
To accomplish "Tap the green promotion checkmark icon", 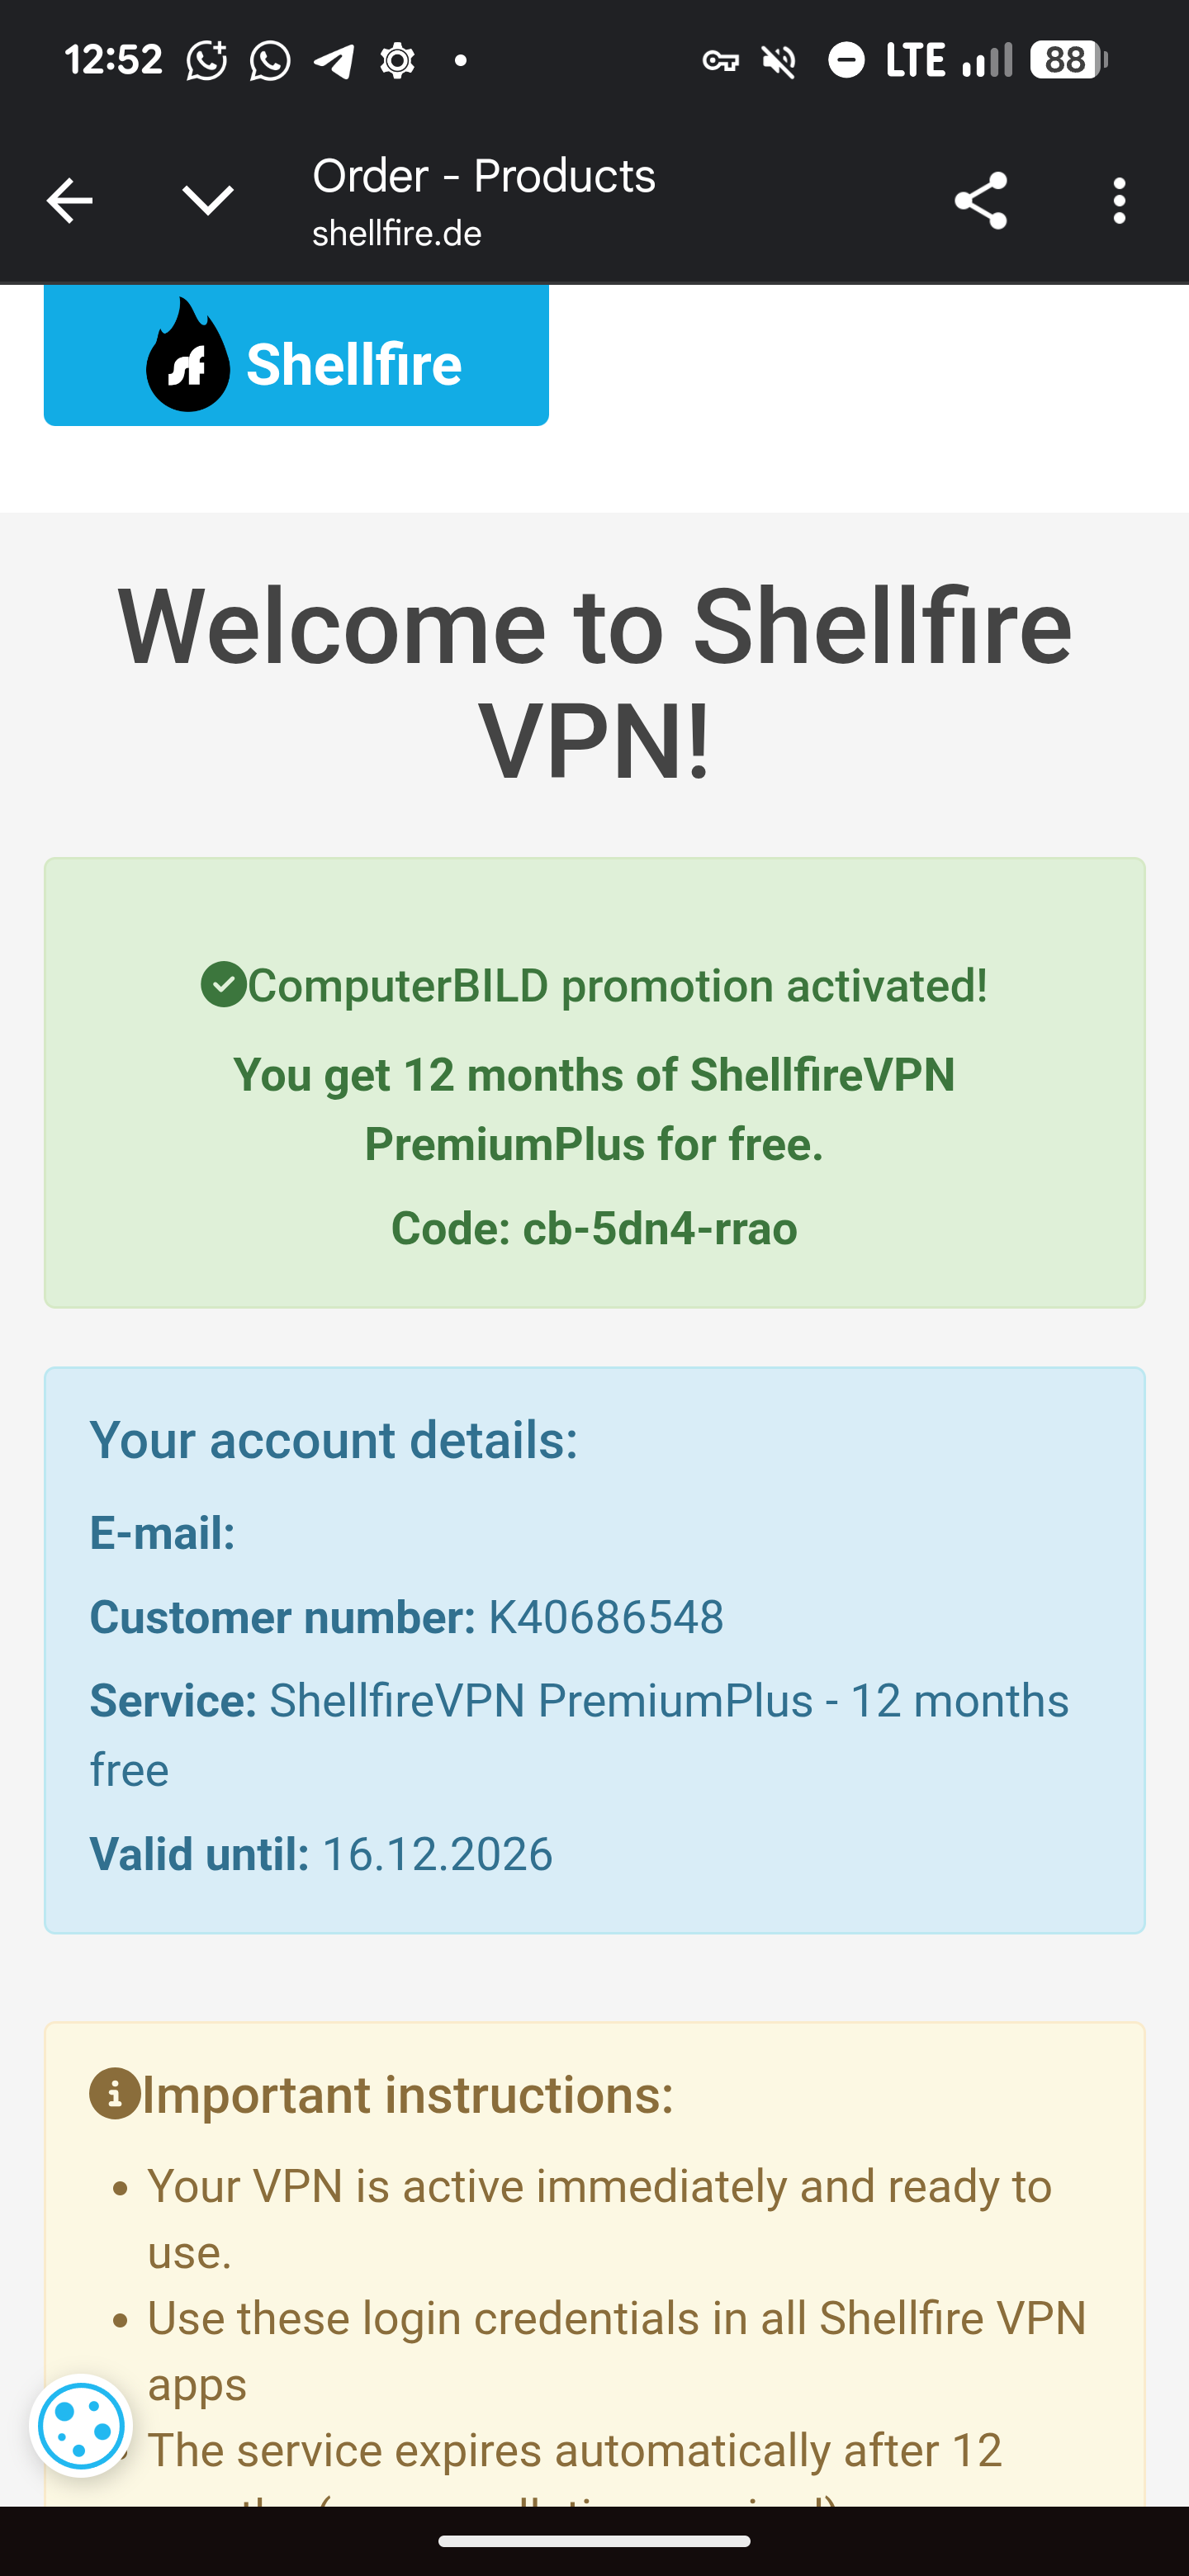I will tap(223, 985).
